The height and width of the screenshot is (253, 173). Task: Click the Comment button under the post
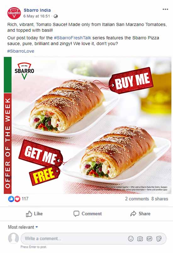(87, 214)
